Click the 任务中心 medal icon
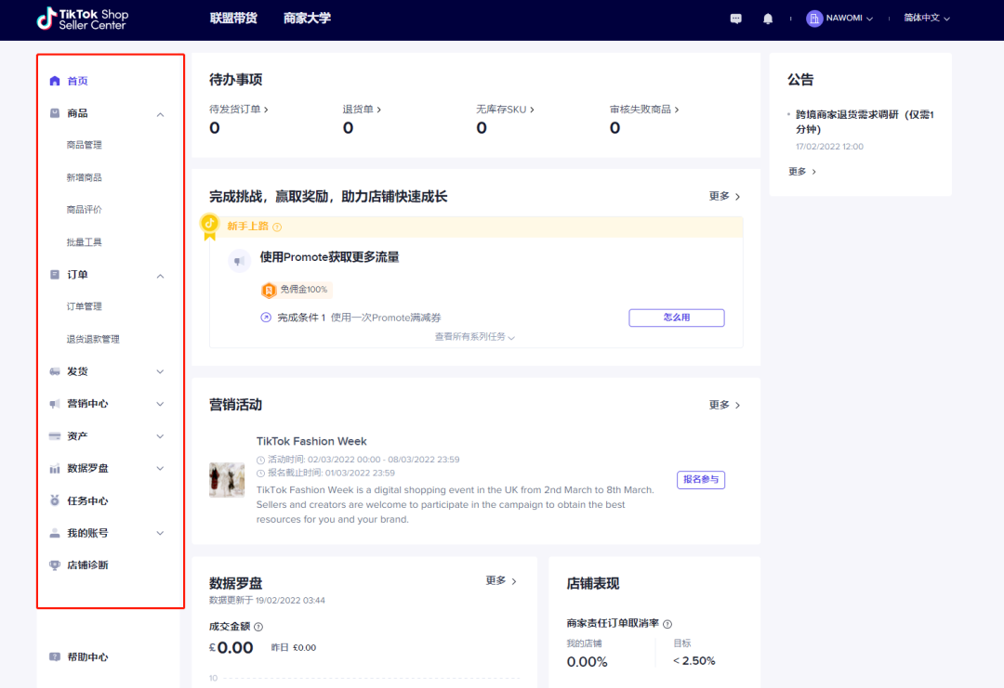The width and height of the screenshot is (1004, 688). (x=55, y=500)
